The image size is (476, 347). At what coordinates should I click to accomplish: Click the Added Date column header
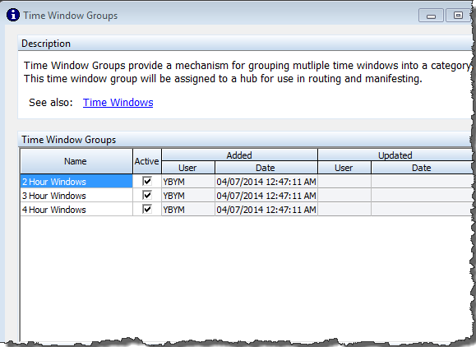[266, 168]
